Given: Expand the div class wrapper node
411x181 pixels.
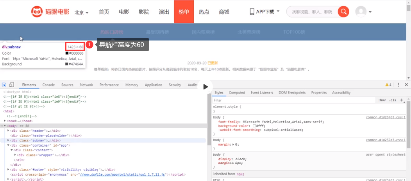Looking at the screenshot, I should 15,155.
